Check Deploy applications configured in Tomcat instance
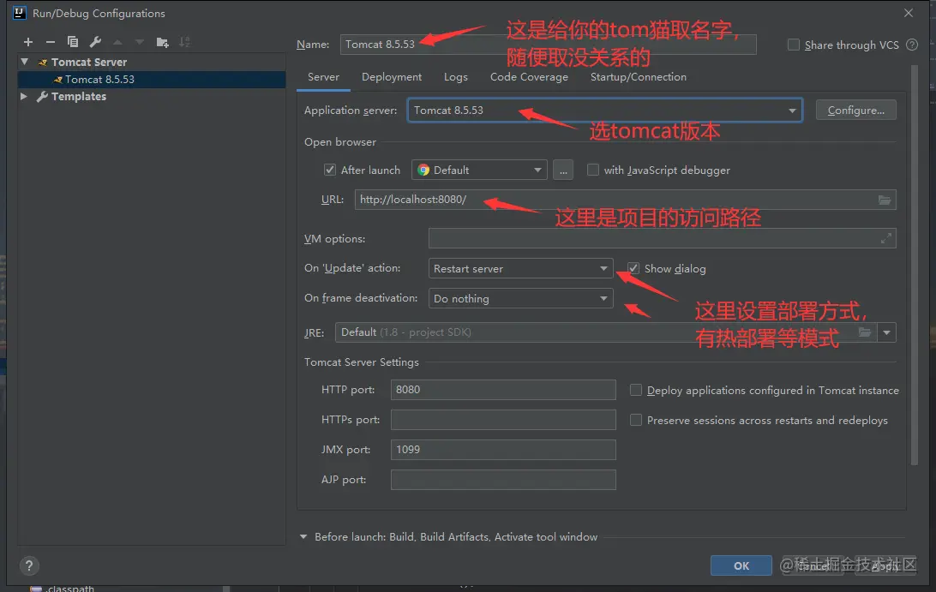Screen dimensions: 936x592 [636, 391]
